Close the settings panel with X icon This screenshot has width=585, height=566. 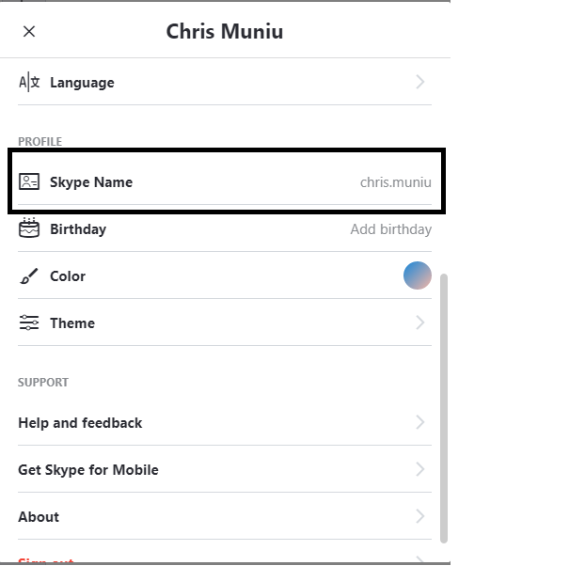click(x=29, y=32)
